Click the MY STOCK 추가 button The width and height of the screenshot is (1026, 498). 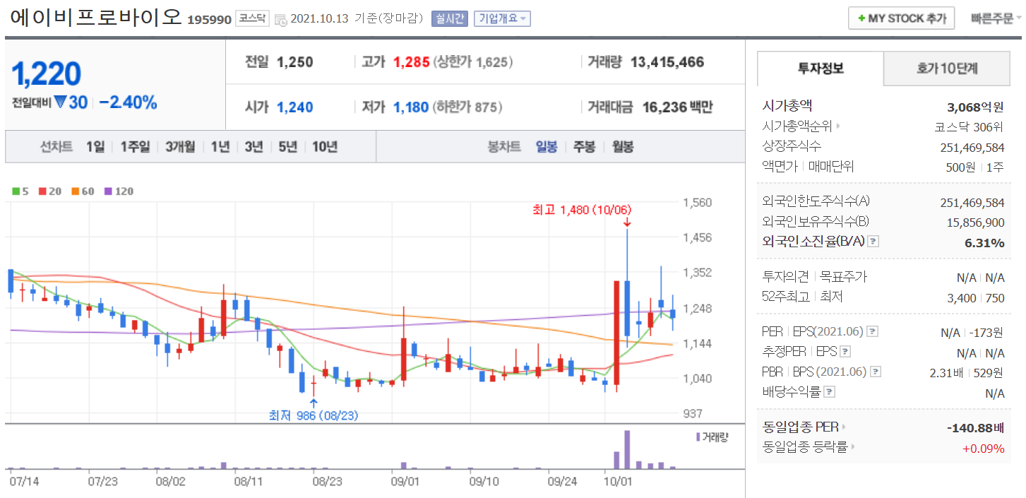(x=902, y=19)
